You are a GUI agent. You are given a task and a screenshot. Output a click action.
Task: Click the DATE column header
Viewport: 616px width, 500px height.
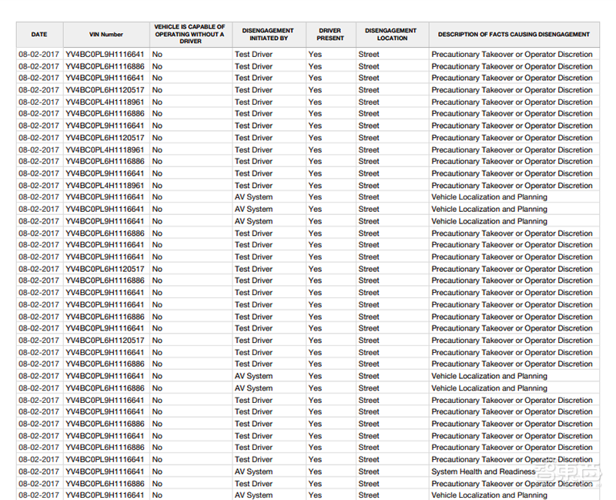pos(38,35)
